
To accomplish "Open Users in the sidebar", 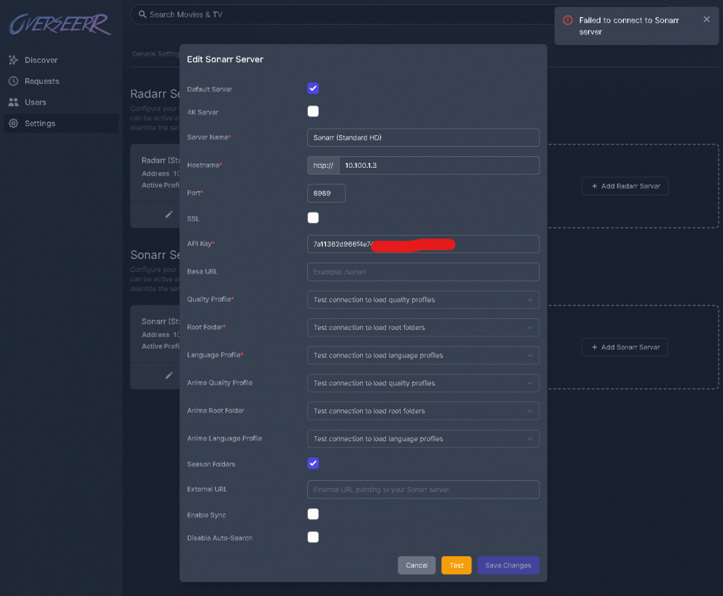I will [61, 102].
